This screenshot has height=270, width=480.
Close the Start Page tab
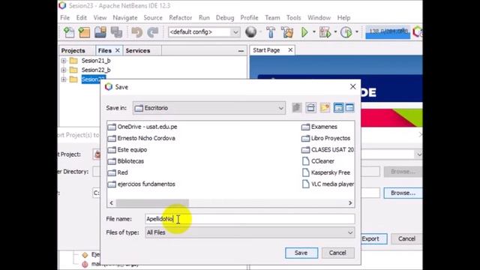coord(290,50)
